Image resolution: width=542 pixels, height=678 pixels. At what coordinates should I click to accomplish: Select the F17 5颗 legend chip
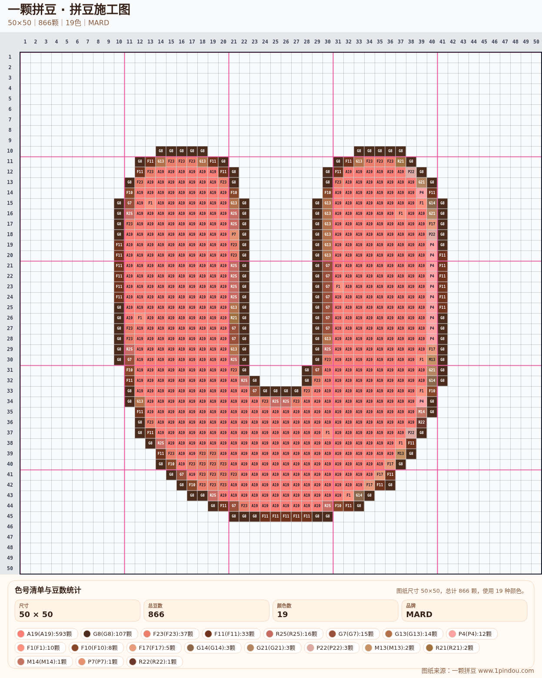(154, 648)
